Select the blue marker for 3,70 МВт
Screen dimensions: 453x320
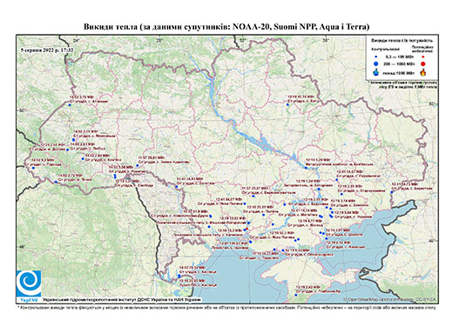pyautogui.click(x=70, y=105)
